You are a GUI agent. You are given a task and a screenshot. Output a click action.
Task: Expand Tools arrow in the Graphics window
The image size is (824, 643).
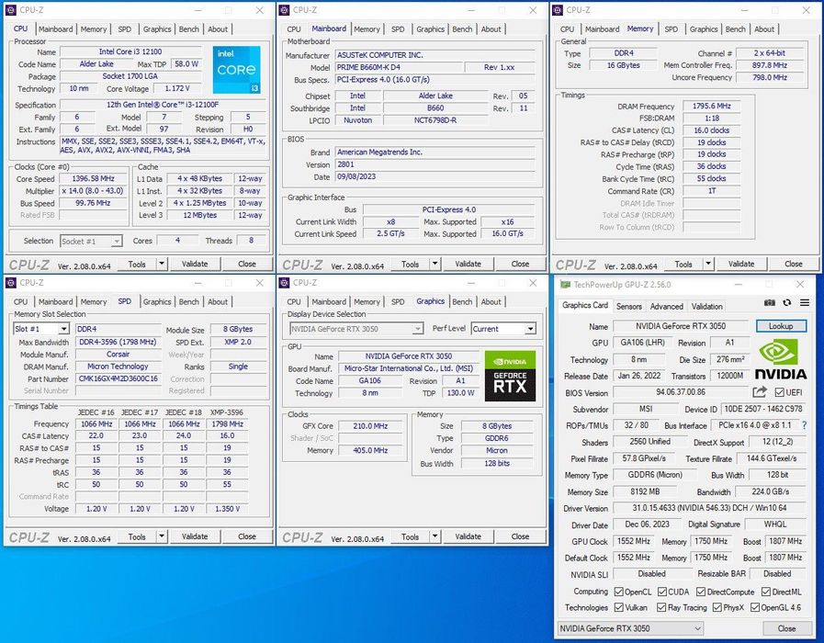coord(435,536)
